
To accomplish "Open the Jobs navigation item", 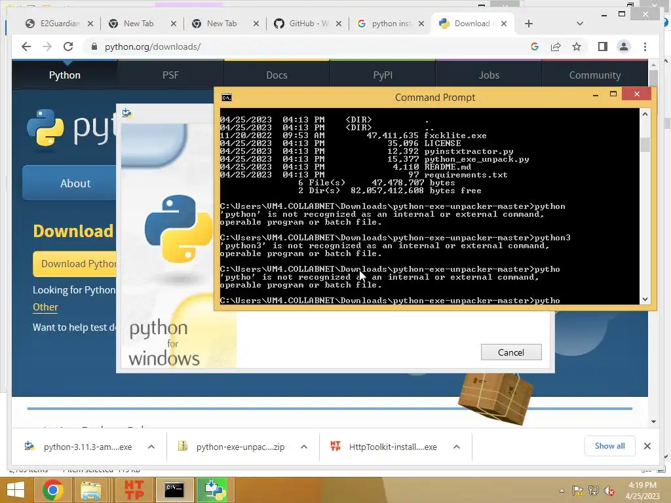I will click(x=489, y=75).
